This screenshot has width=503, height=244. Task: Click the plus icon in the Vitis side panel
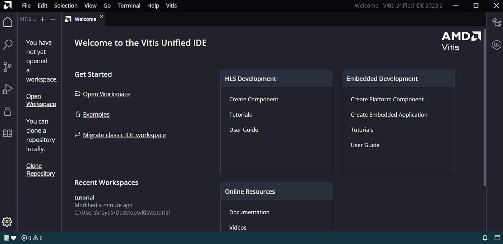coord(42,19)
